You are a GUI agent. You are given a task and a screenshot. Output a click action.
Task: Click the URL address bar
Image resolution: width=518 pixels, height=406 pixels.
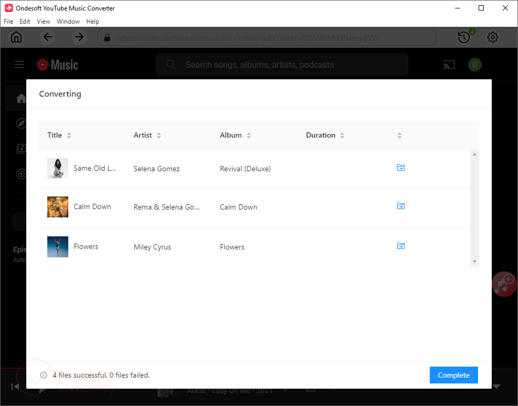(x=267, y=37)
